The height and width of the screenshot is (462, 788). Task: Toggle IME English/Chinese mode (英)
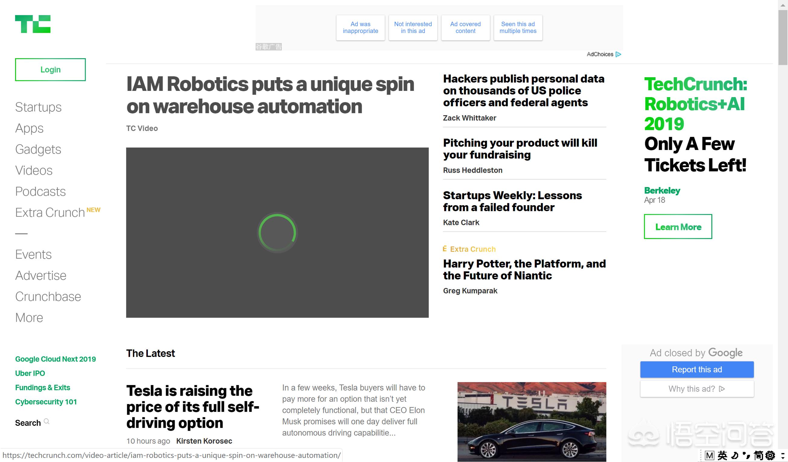(722, 455)
